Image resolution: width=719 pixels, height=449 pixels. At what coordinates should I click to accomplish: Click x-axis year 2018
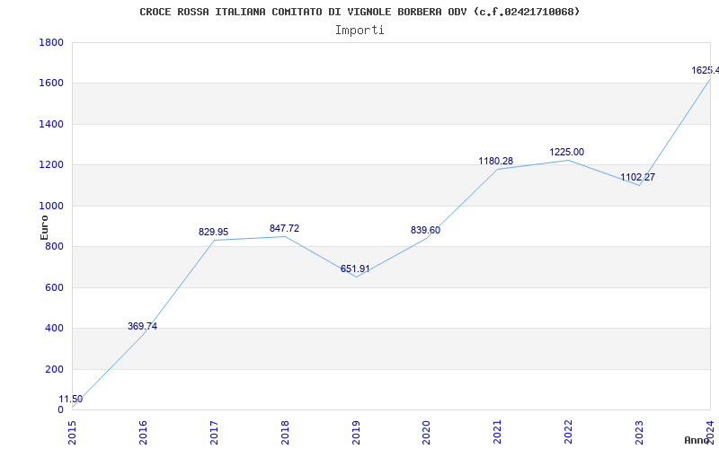(285, 433)
